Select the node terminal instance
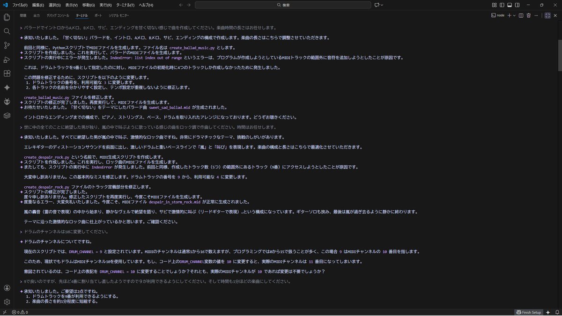Screen dimensions: 562x316 497,15
